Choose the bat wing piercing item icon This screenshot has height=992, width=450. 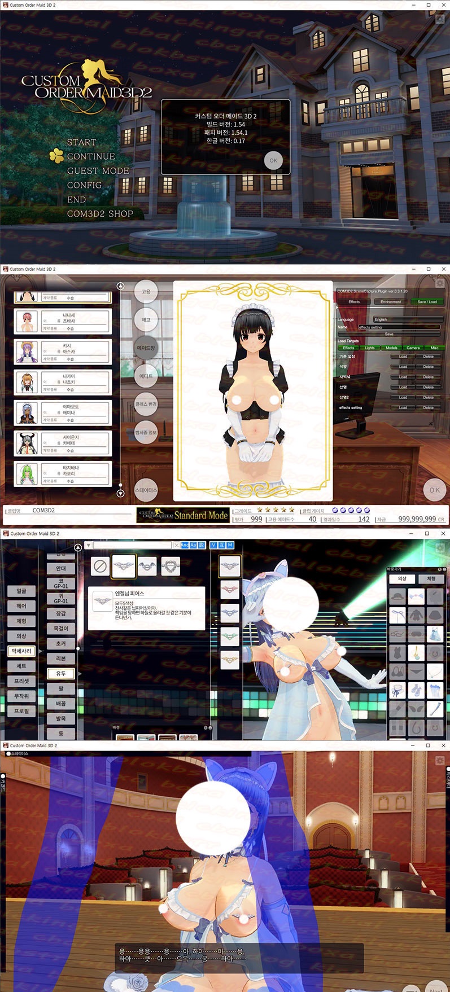(147, 566)
